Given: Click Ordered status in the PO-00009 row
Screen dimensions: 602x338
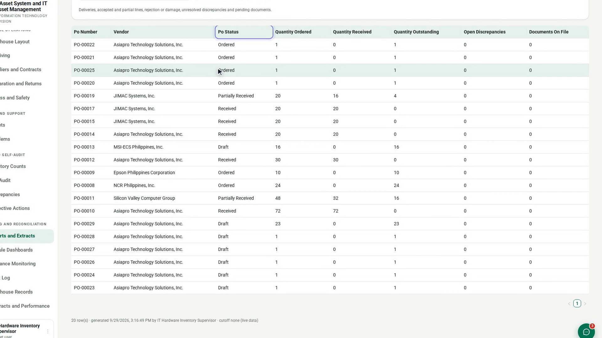Looking at the screenshot, I should pos(226,173).
